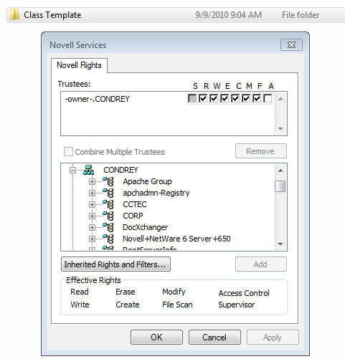Viewport: 345px width, 359px height.
Task: Click Create under Effective Rights
Action: pyautogui.click(x=128, y=305)
